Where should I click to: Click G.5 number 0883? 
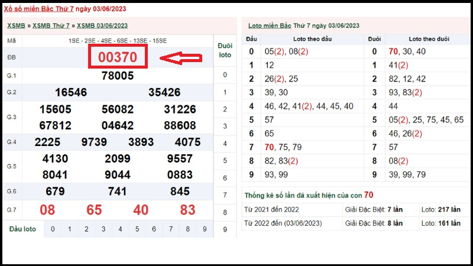tap(180, 175)
